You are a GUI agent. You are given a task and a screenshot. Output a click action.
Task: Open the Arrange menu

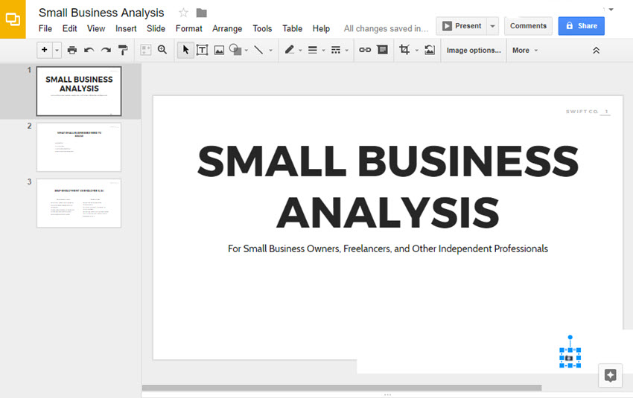[x=227, y=28]
